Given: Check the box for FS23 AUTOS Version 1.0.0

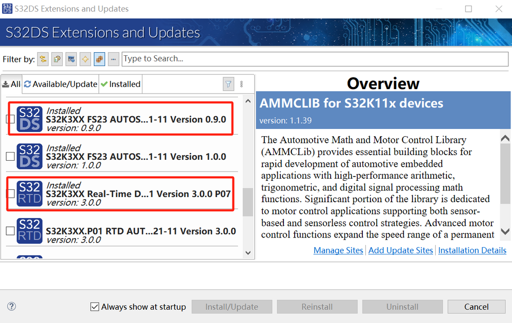Looking at the screenshot, I should tap(10, 156).
